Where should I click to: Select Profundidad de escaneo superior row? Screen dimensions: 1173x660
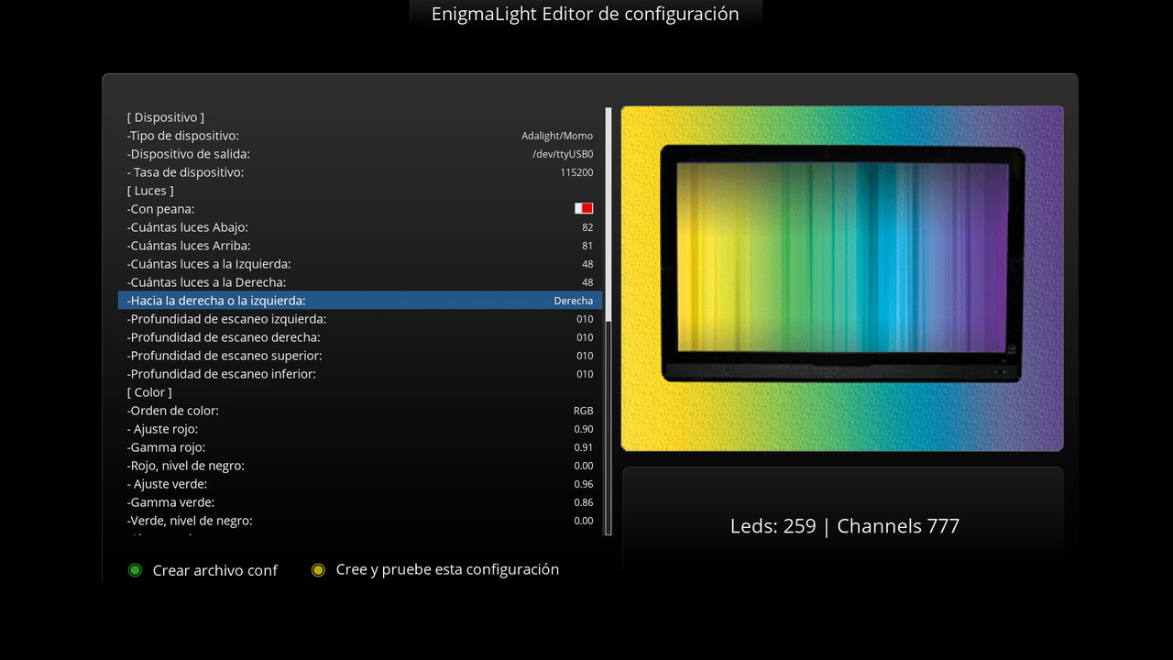click(x=360, y=356)
